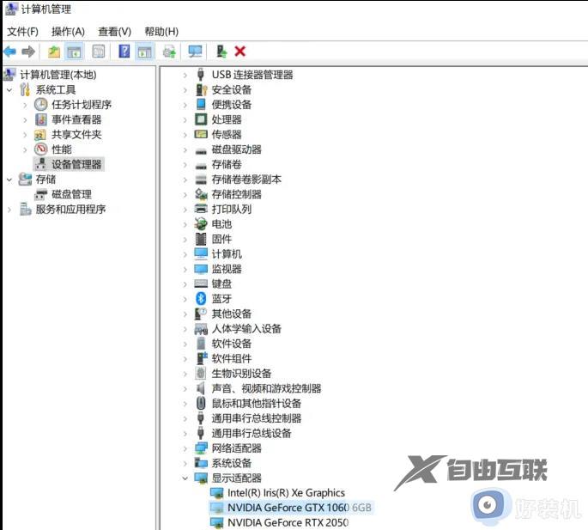This screenshot has width=588, height=530.
Task: Expand the 磁盘驱动器 category
Action: [x=185, y=149]
